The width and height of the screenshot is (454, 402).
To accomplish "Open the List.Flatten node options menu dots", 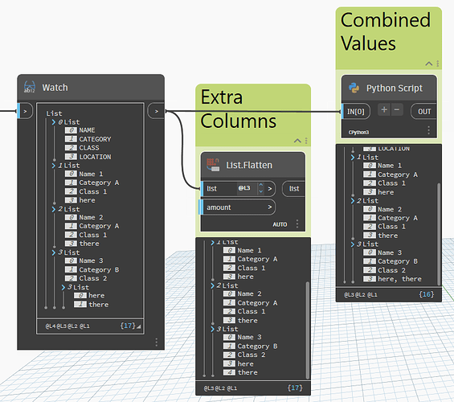I will click(x=297, y=224).
